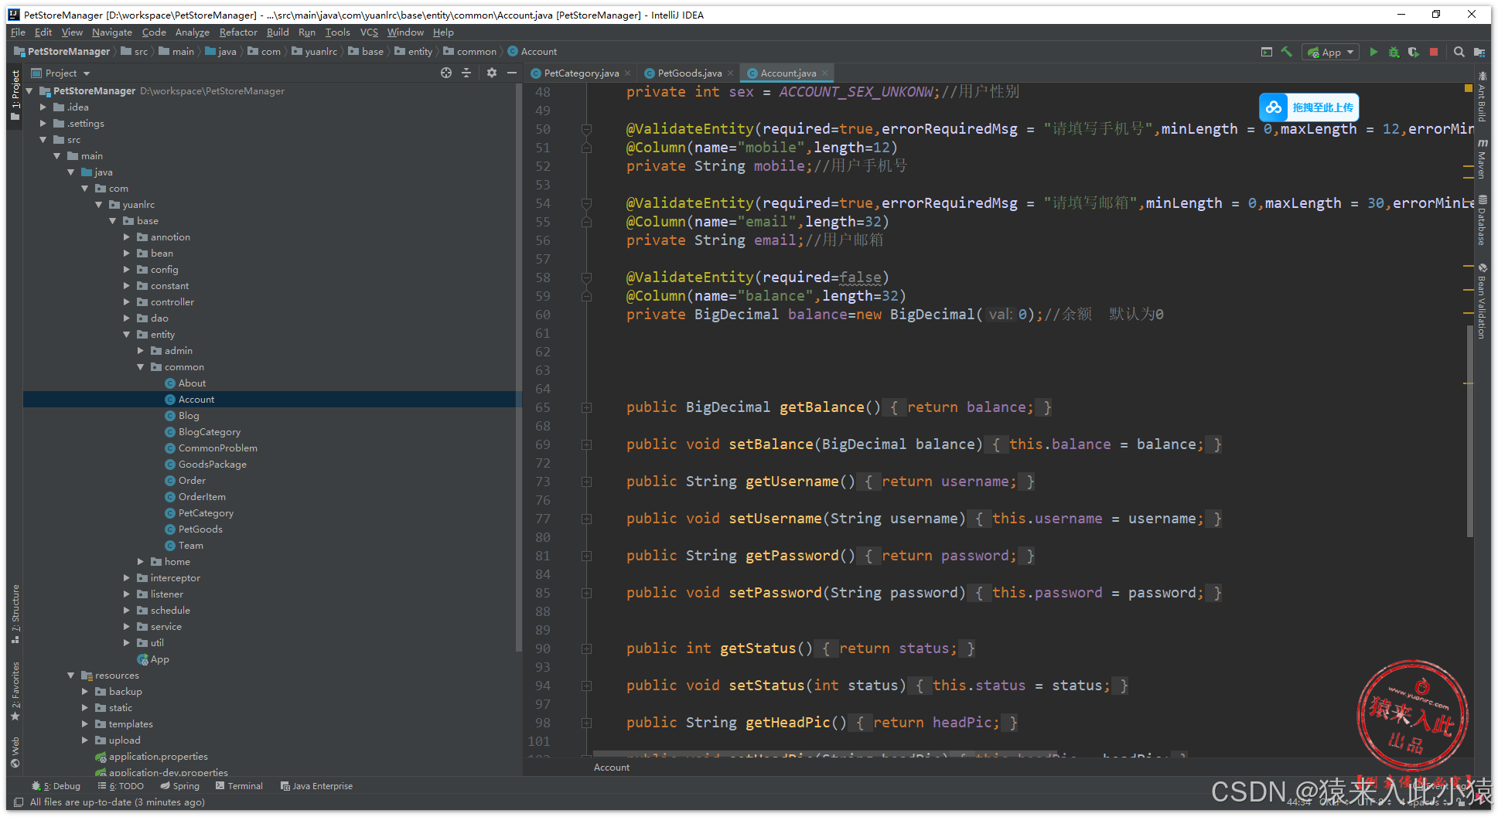1498x817 pixels.
Task: Open the Analyze menu
Action: click(x=192, y=32)
